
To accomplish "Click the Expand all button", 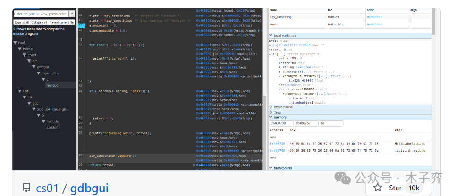I will point(22,22).
